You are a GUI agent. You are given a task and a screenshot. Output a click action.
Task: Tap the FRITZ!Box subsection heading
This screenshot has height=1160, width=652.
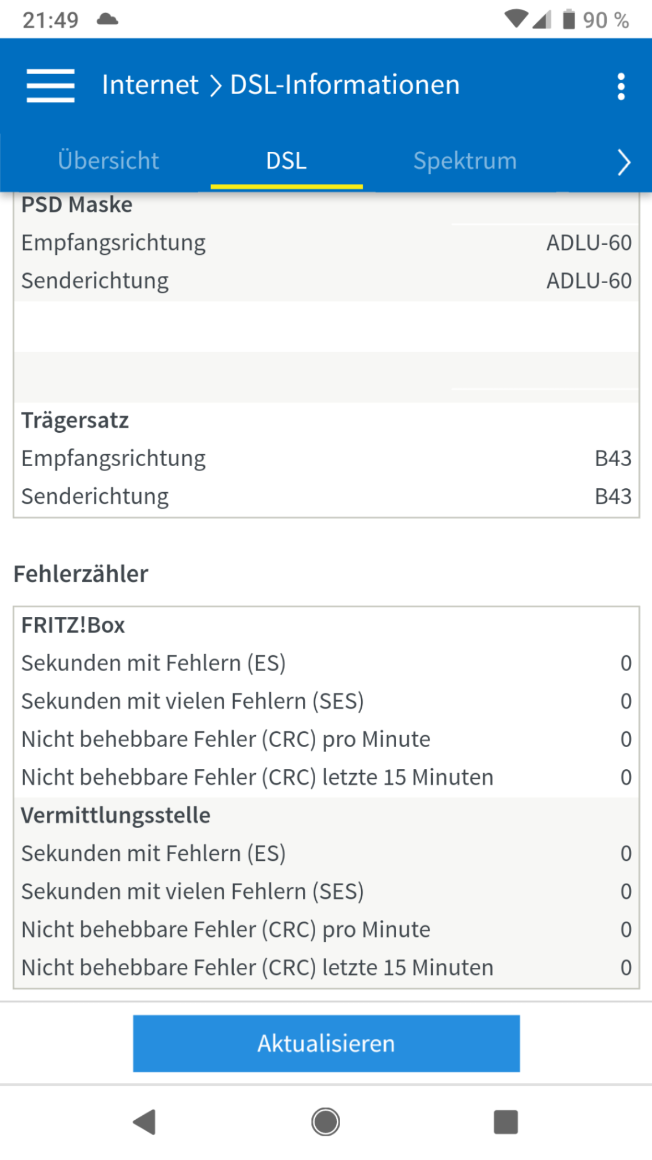pos(73,625)
